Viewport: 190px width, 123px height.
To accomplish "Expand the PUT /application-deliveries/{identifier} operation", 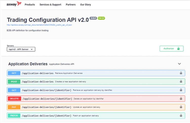I will [x=46, y=107].
